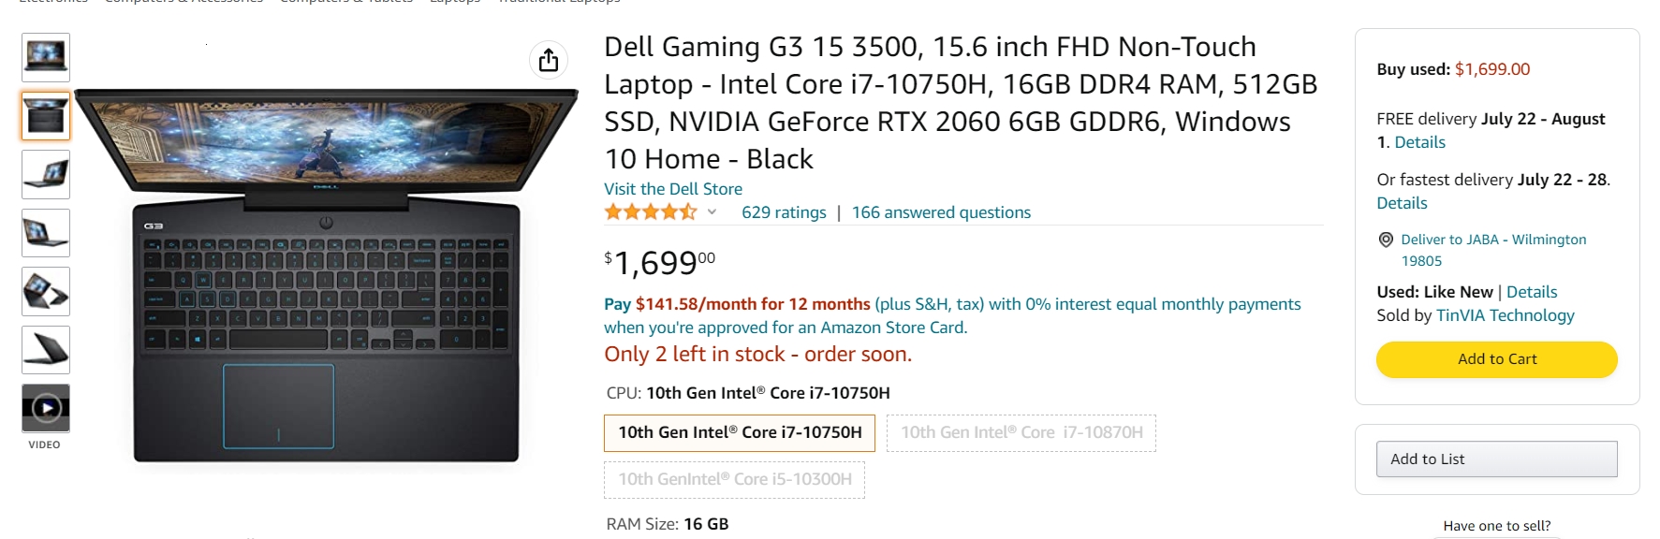This screenshot has height=539, width=1660.
Task: Open the Add to List dropdown
Action: 1496,459
